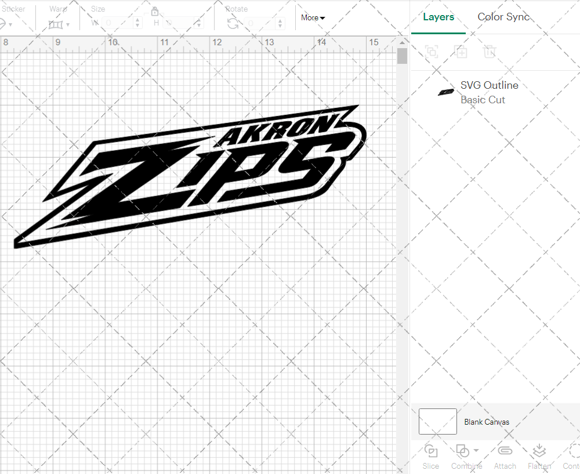Click the Group icon in the Layers panel
This screenshot has width=580, height=474.
tap(431, 52)
